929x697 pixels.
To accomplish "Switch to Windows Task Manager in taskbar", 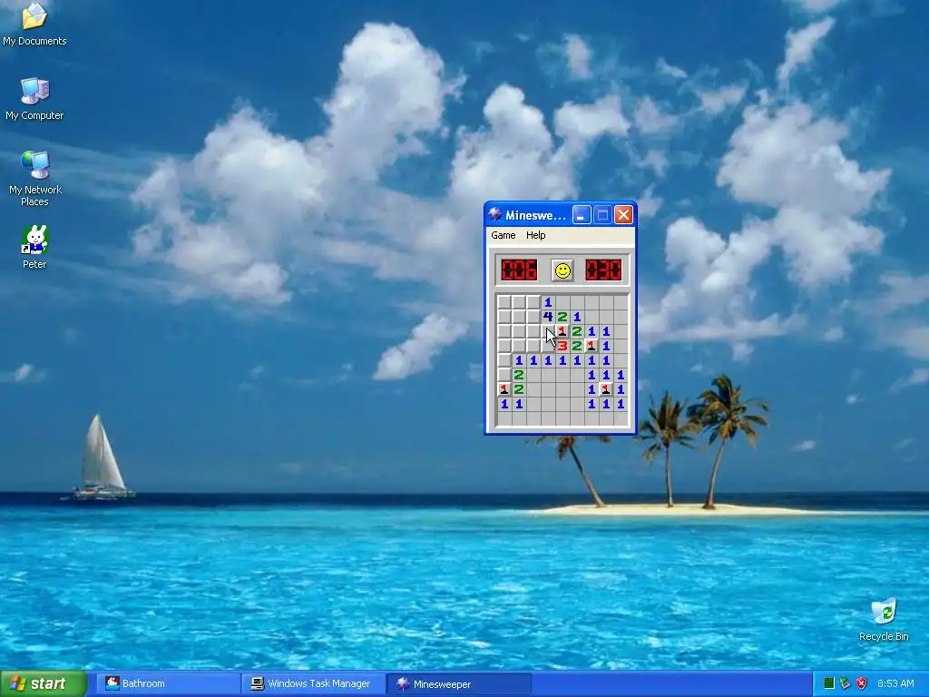I will 313,683.
